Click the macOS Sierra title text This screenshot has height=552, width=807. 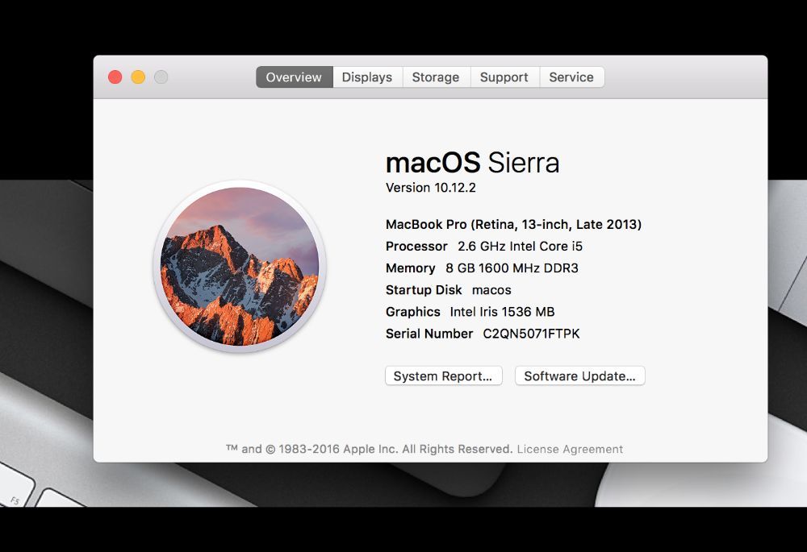click(472, 163)
